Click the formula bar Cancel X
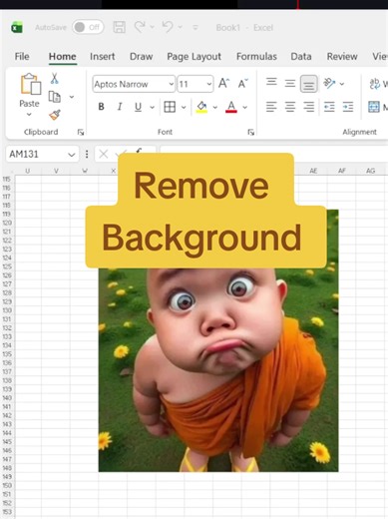Image resolution: width=388 pixels, height=519 pixels. pyautogui.click(x=104, y=154)
